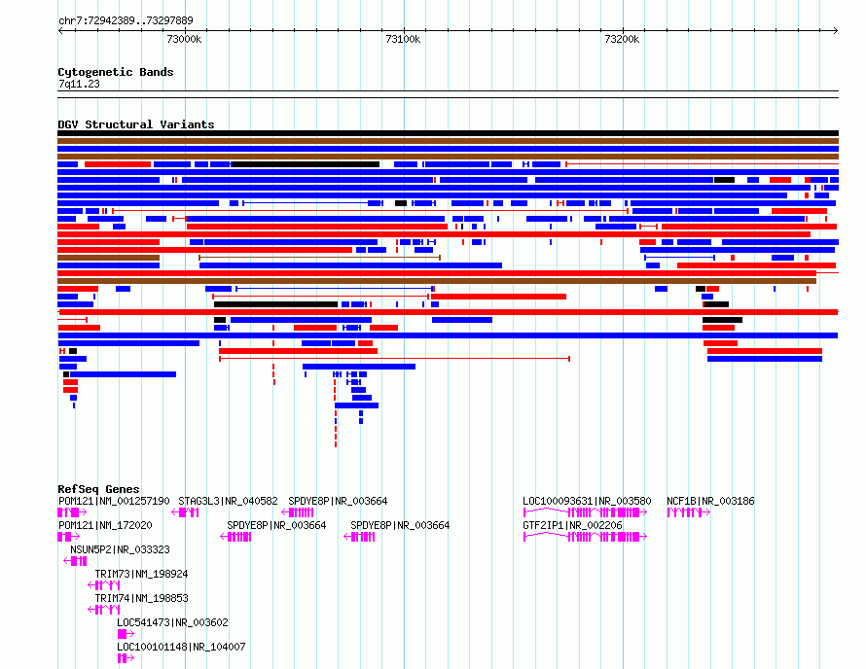The image size is (866, 669).
Task: Open the TRIM74|NM_198853 gene label
Action: [x=141, y=598]
